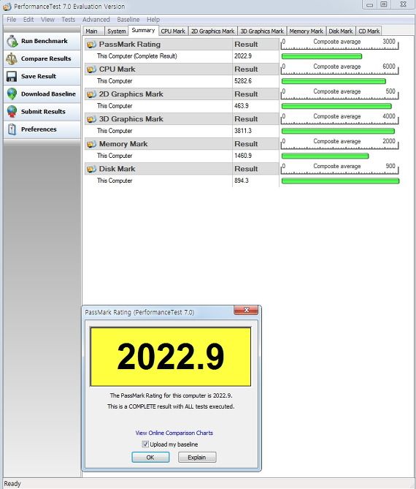Viewport: 416px width, 489px height.
Task: Click the Run Benchmark stopwatch icon
Action: 12,41
